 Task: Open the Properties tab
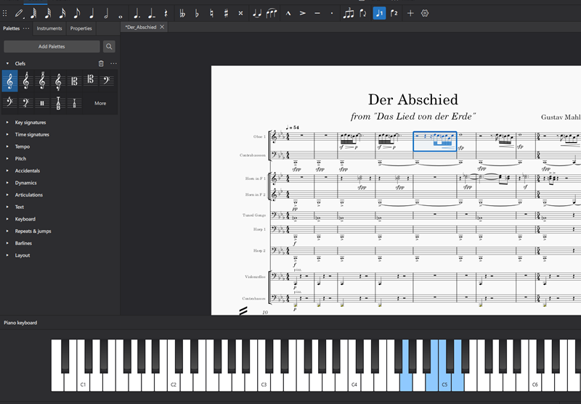click(81, 28)
